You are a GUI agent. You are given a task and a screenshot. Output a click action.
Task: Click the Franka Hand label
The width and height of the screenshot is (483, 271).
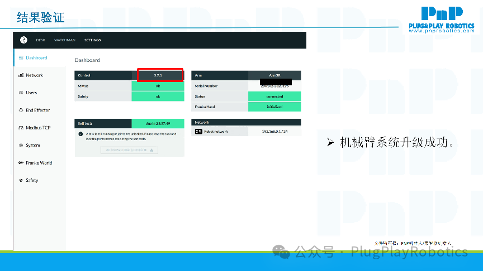(205, 107)
